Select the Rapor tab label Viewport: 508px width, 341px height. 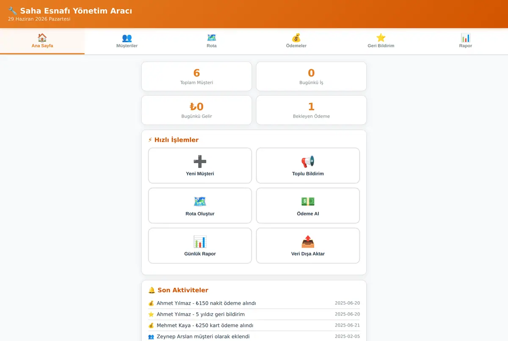pyautogui.click(x=466, y=46)
